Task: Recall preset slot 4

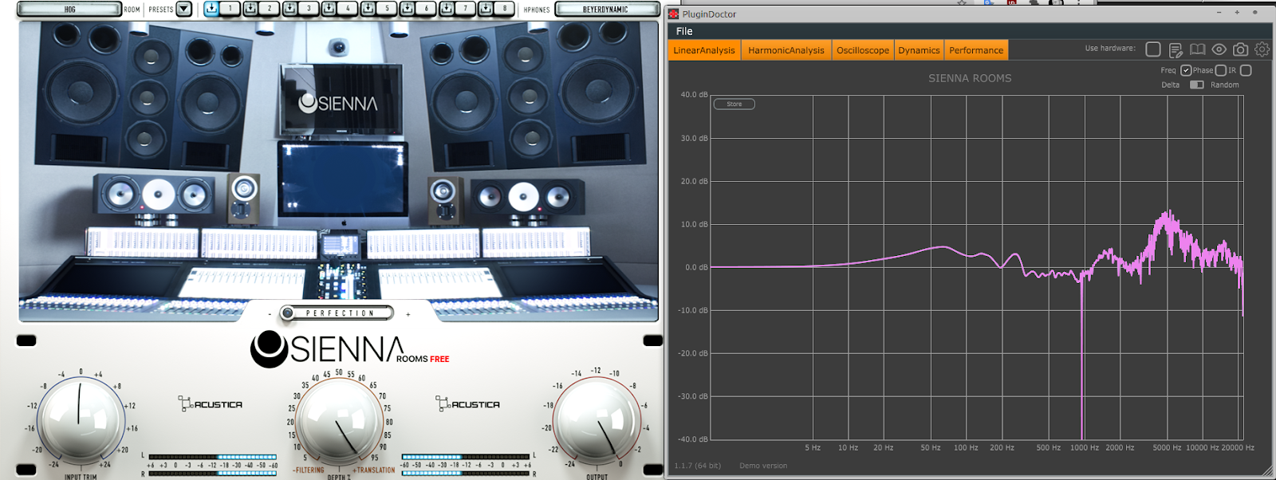Action: [348, 9]
